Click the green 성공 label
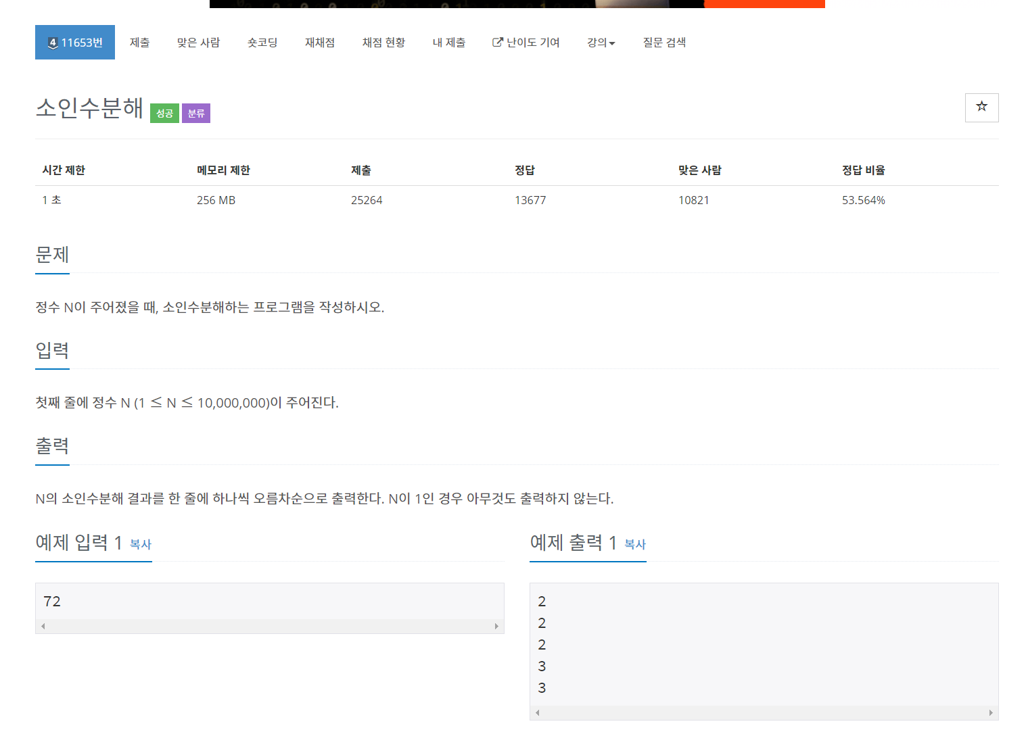This screenshot has height=730, width=1026. click(x=164, y=113)
